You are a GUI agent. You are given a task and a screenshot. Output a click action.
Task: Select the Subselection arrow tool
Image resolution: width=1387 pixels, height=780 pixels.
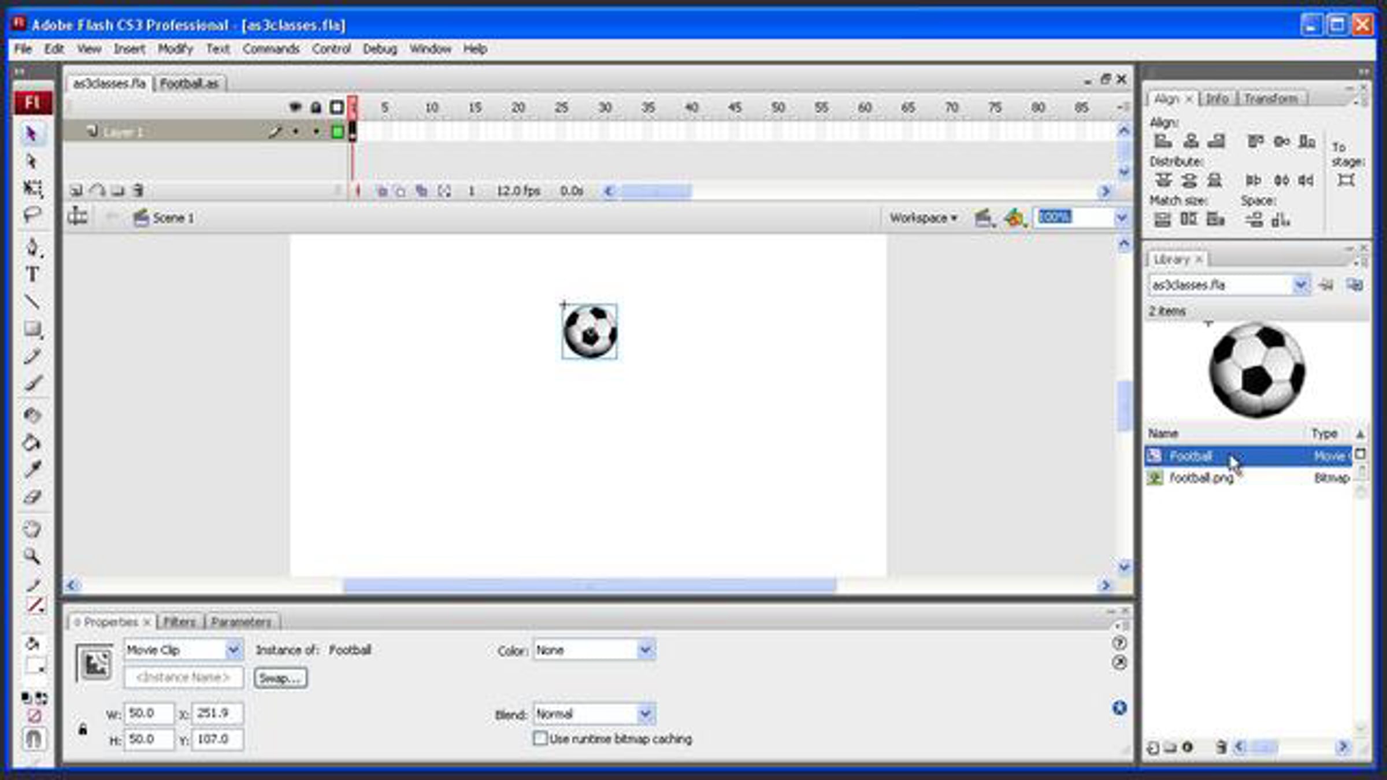tap(32, 161)
